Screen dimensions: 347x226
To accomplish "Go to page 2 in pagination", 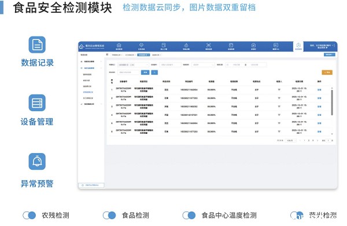I will coord(309,140).
